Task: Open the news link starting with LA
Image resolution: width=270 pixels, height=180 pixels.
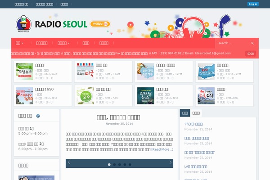Action: (196, 166)
